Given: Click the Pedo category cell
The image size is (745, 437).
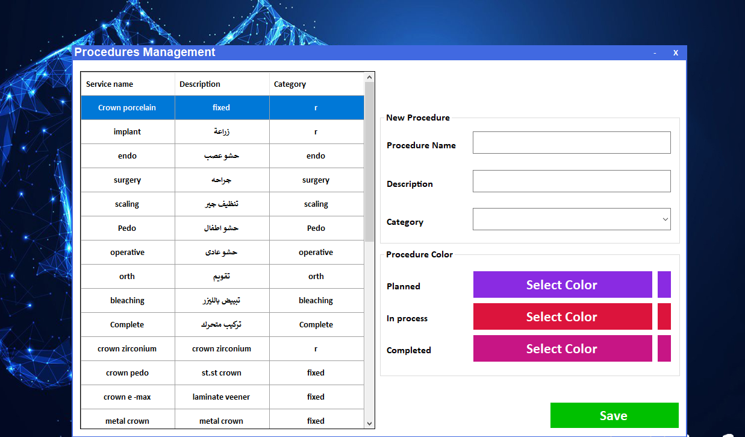Looking at the screenshot, I should (x=317, y=228).
